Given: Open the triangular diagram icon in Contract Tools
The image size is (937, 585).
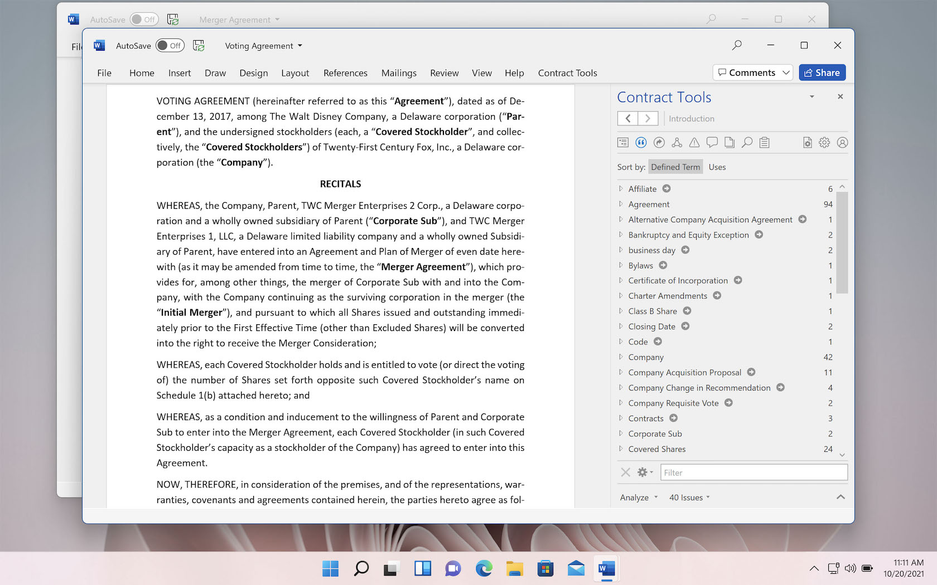Looking at the screenshot, I should pyautogui.click(x=677, y=143).
